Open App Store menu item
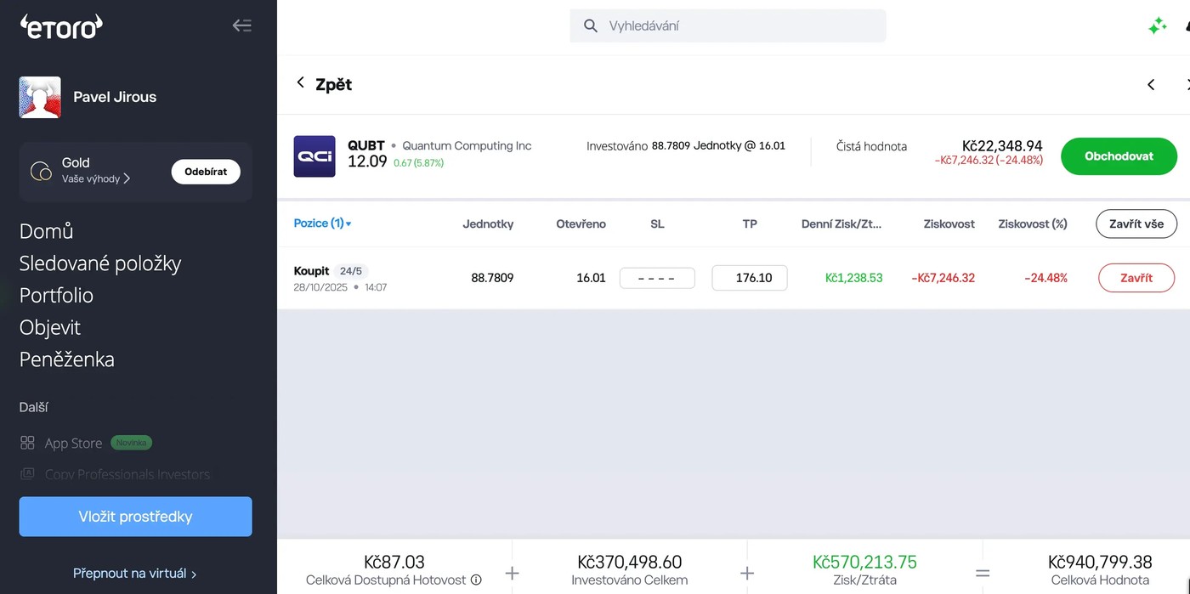The image size is (1190, 594). (x=73, y=443)
